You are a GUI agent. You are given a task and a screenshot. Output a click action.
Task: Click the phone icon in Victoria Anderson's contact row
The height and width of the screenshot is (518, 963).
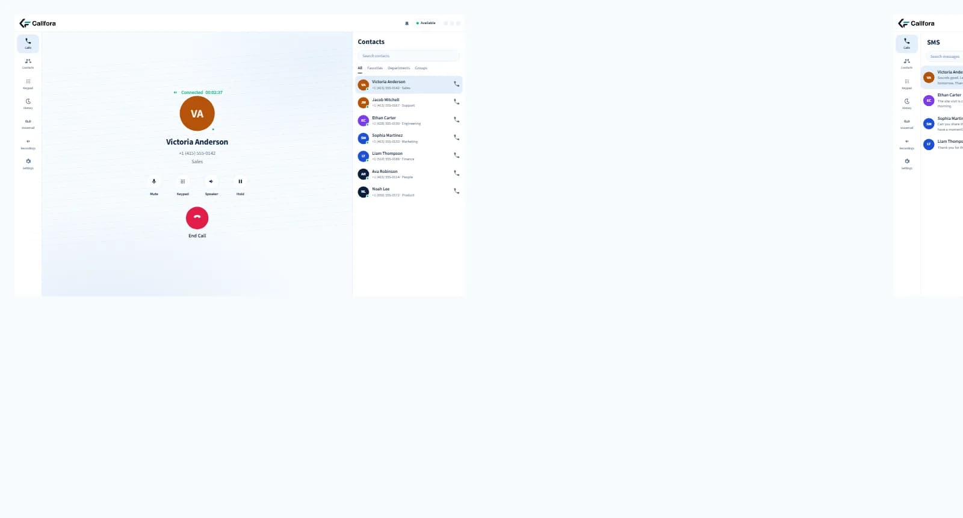tap(456, 84)
